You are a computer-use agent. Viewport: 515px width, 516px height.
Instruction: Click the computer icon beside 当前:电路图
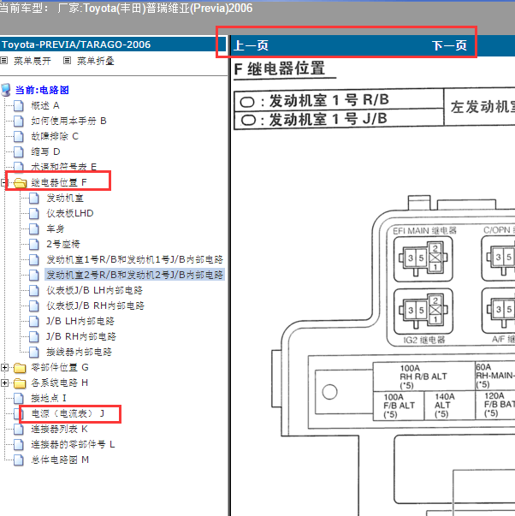point(6,90)
